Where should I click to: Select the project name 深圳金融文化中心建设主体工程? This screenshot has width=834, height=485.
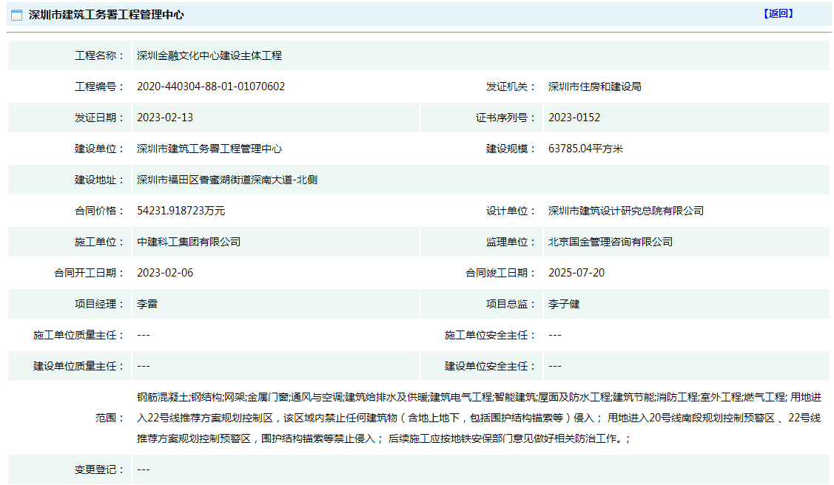coord(209,55)
